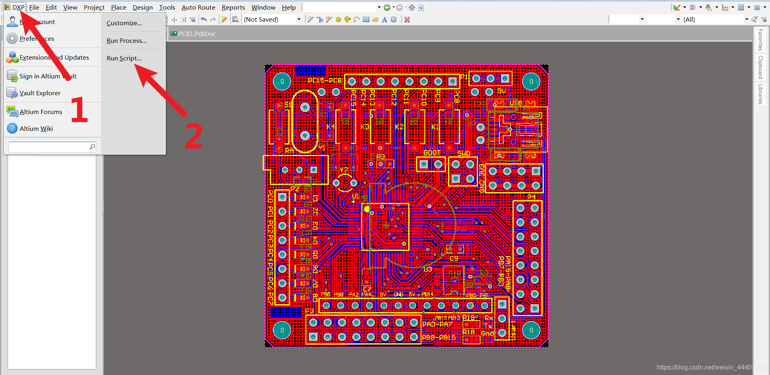Click the Redo arrow
Viewport: 770px width, 375px height.
pyautogui.click(x=213, y=19)
